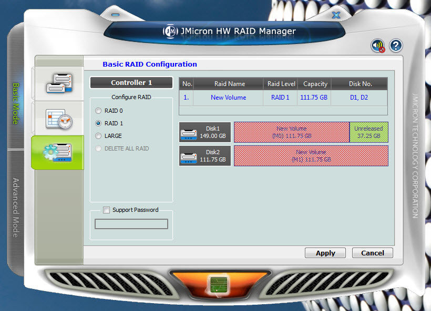The width and height of the screenshot is (431, 311).
Task: Click the Disk1 New Volume (M0) red segment
Action: (x=292, y=132)
